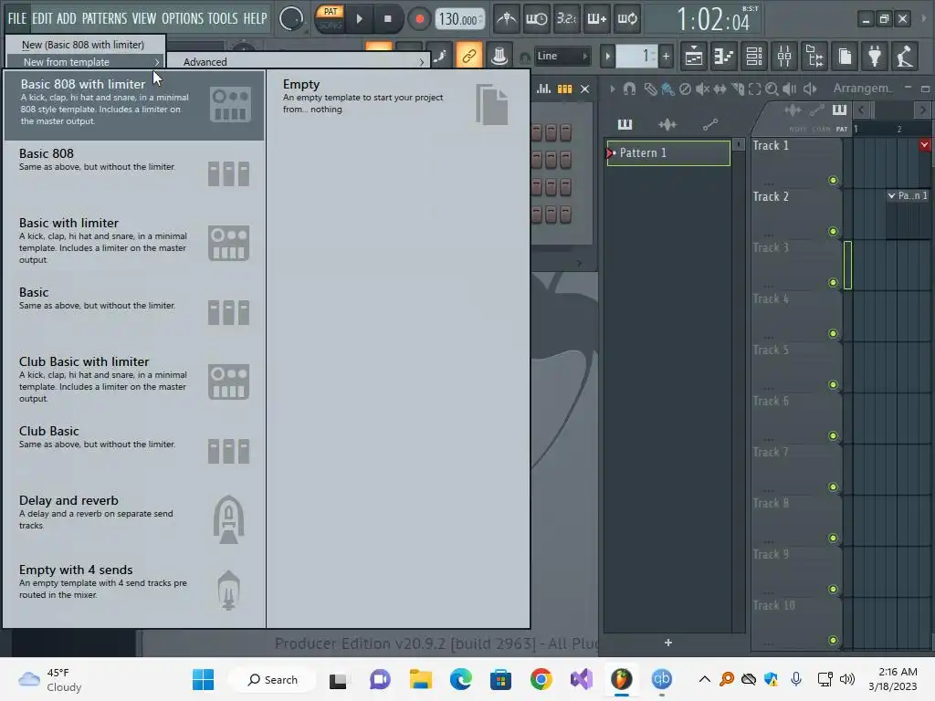
Task: Choose the Empty with 4 sends template
Action: coord(134,591)
